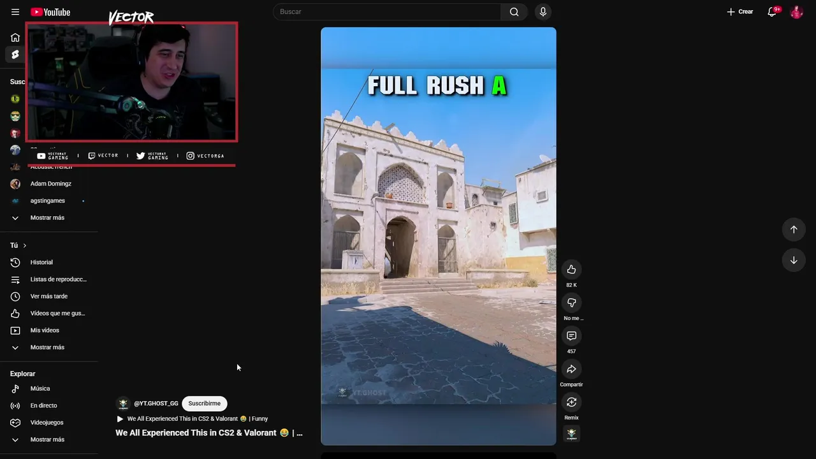
Task: Go to Home in the sidebar
Action: point(15,37)
